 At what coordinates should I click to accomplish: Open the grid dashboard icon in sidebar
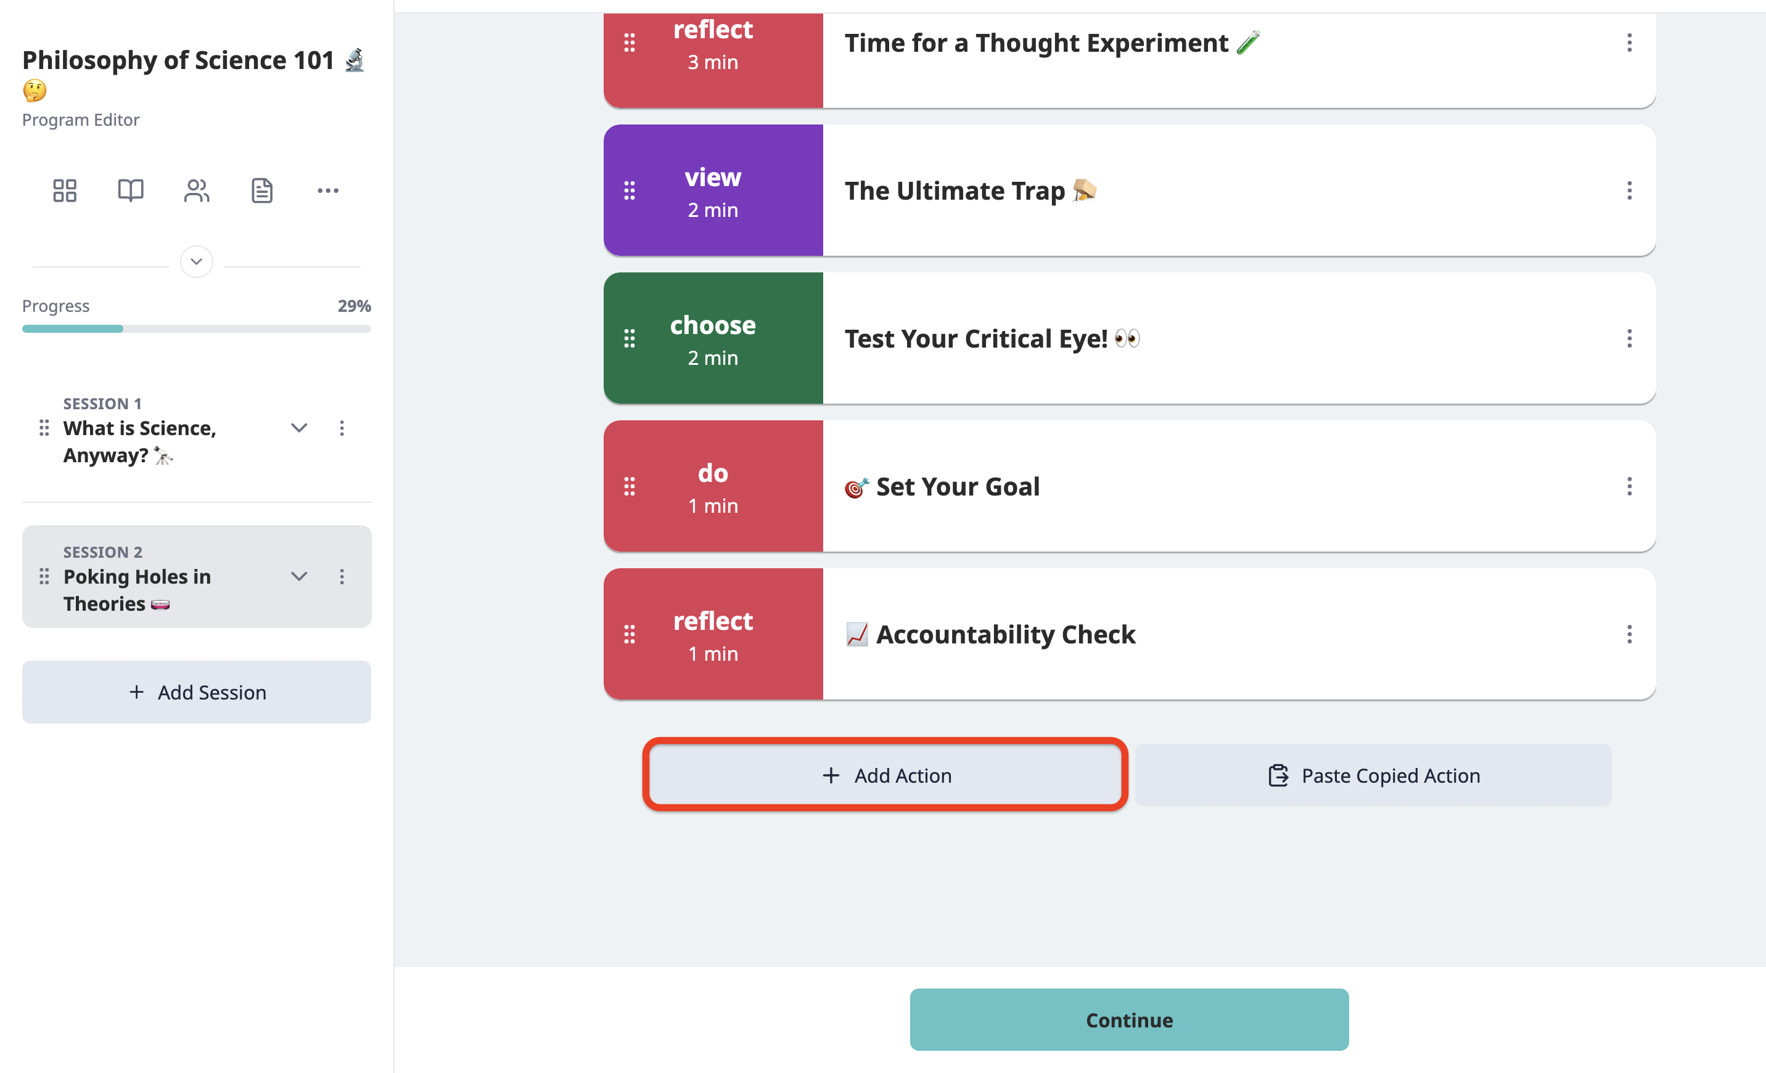[65, 190]
